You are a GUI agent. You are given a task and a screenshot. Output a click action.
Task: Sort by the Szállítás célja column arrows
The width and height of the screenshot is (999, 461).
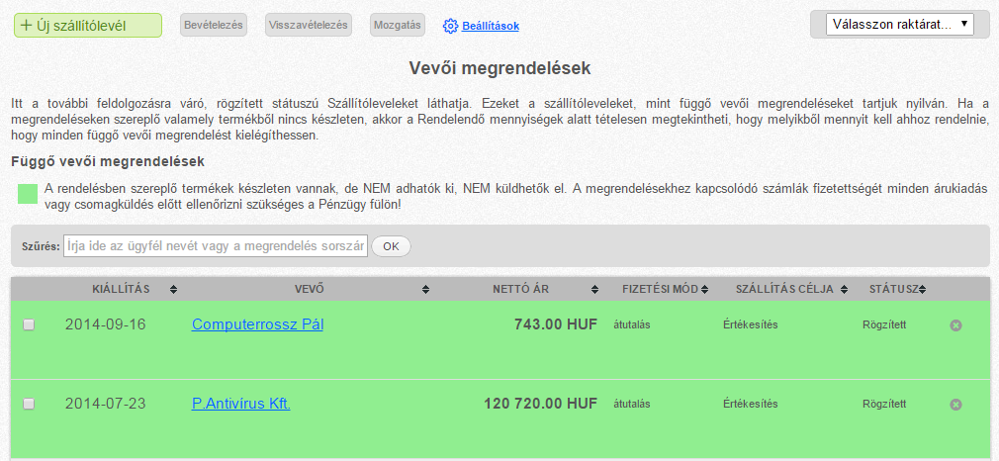pyautogui.click(x=844, y=290)
